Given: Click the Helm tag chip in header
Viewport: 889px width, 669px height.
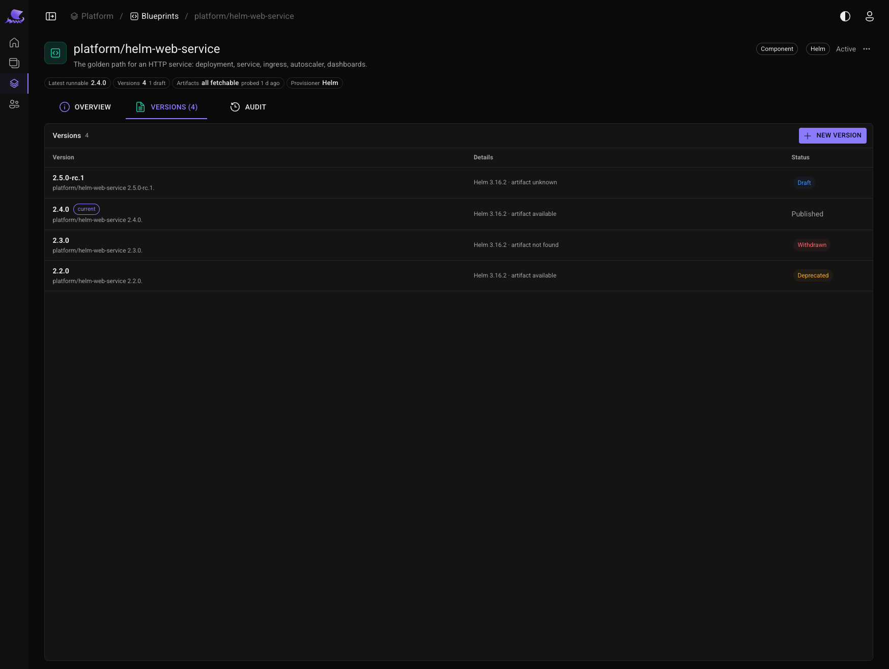Looking at the screenshot, I should (x=818, y=49).
